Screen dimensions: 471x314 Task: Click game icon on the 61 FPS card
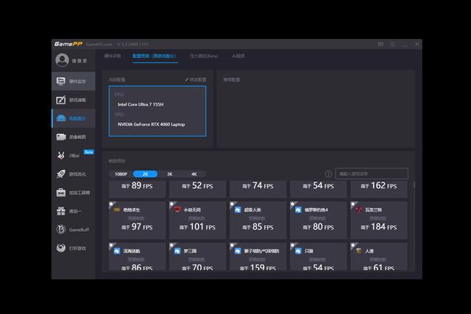358,251
